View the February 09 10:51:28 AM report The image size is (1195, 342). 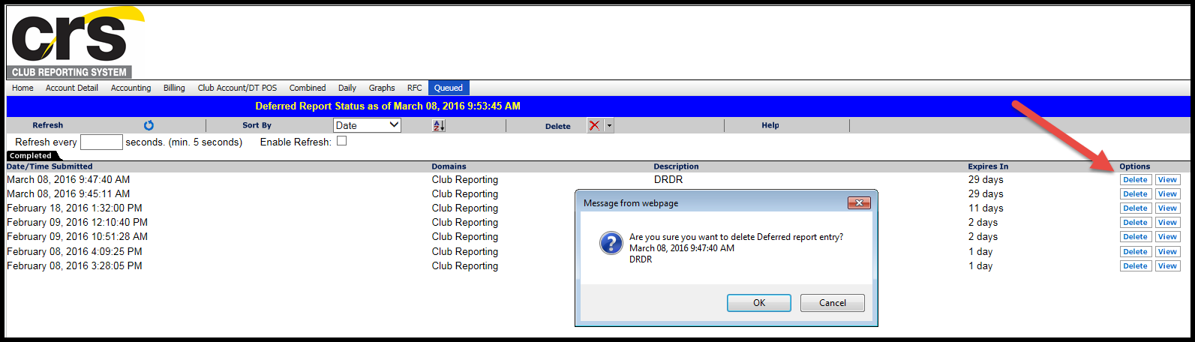coord(1167,237)
